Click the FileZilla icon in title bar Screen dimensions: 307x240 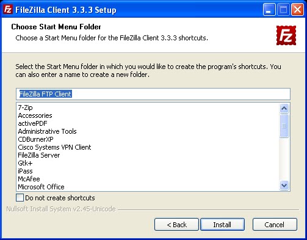(8, 10)
